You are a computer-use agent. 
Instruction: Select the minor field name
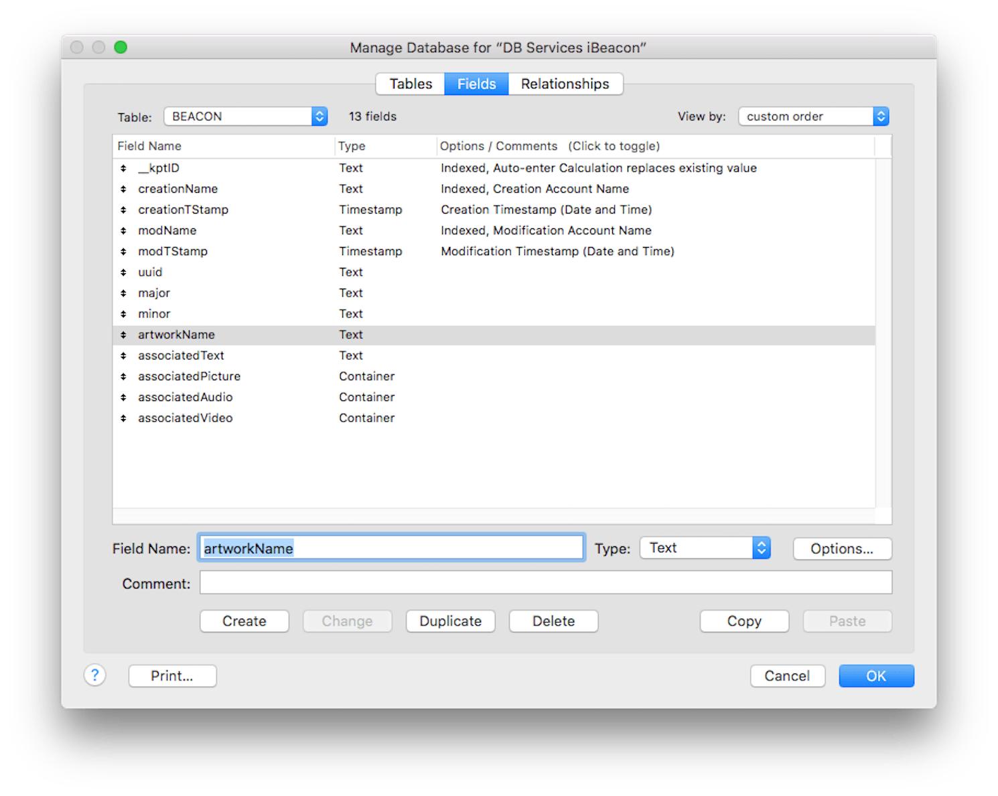[154, 314]
